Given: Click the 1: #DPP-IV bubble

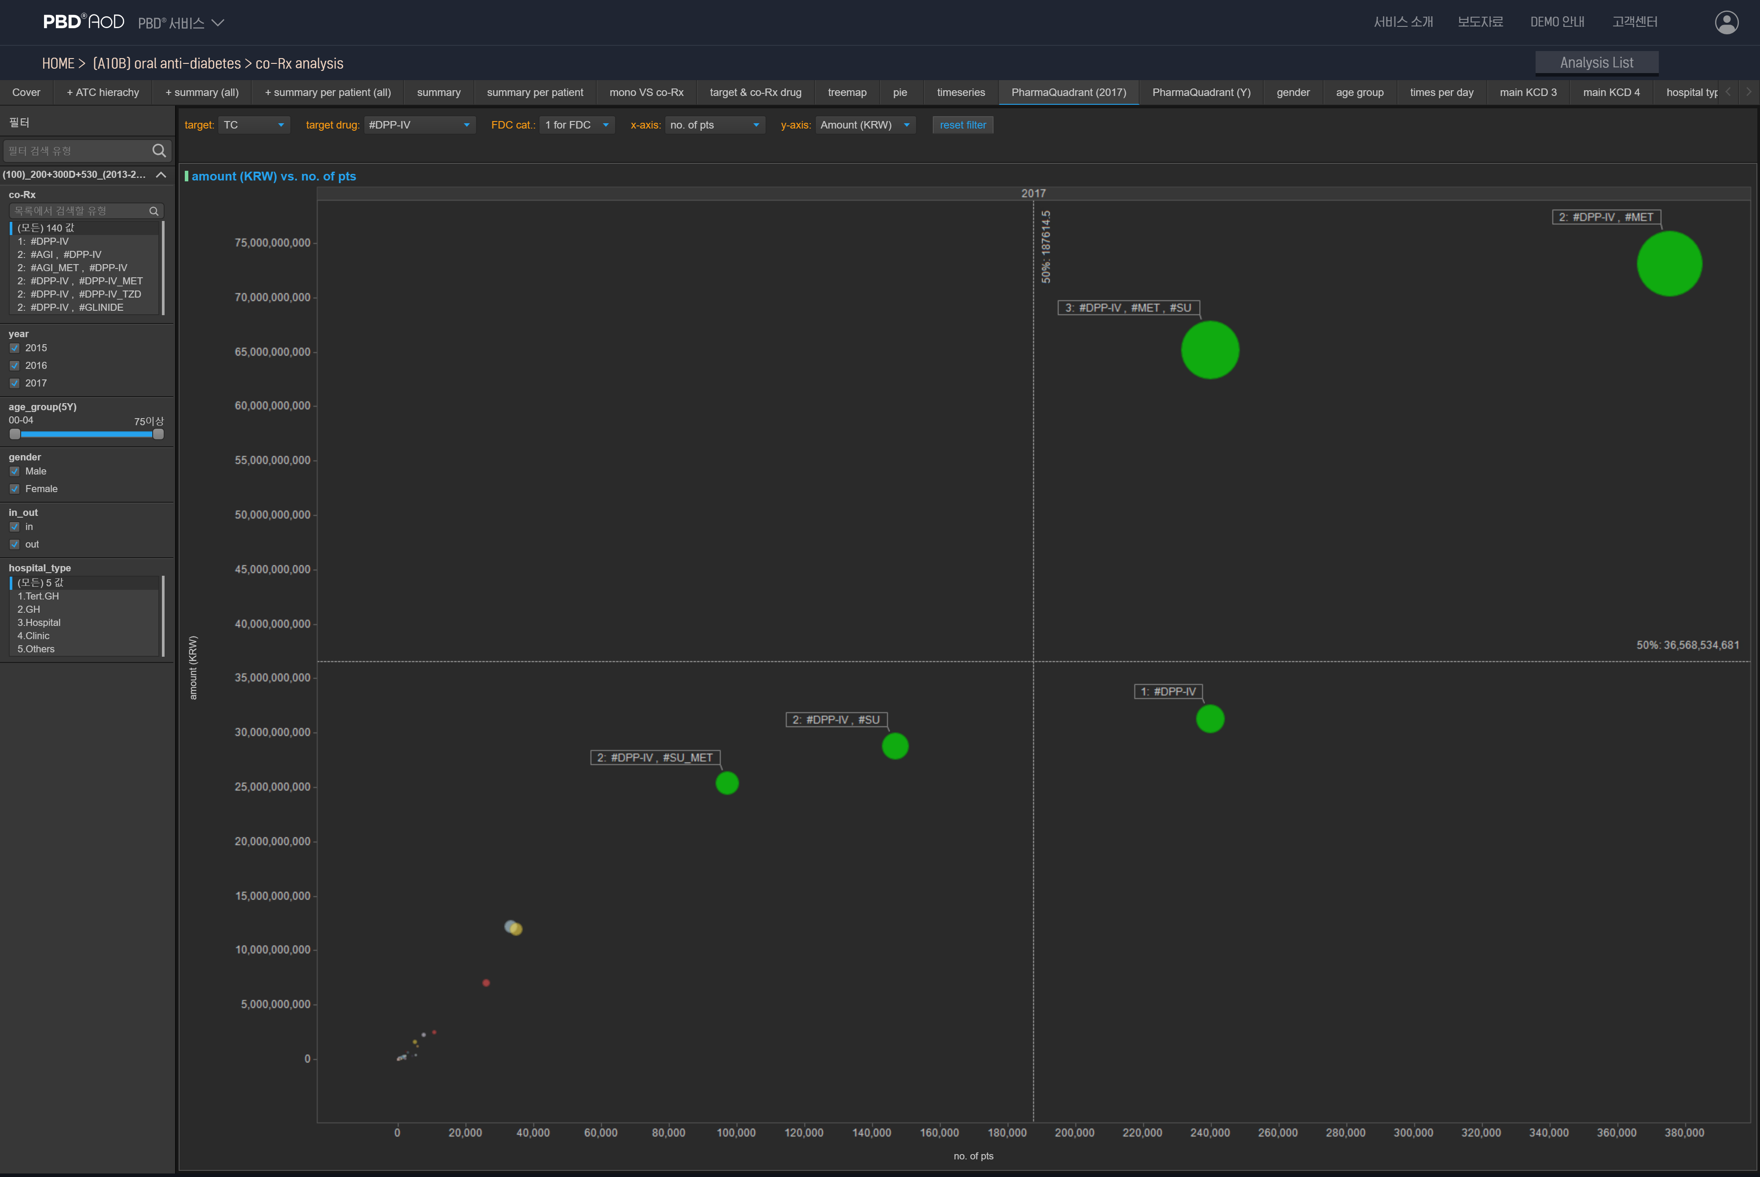Looking at the screenshot, I should point(1210,718).
